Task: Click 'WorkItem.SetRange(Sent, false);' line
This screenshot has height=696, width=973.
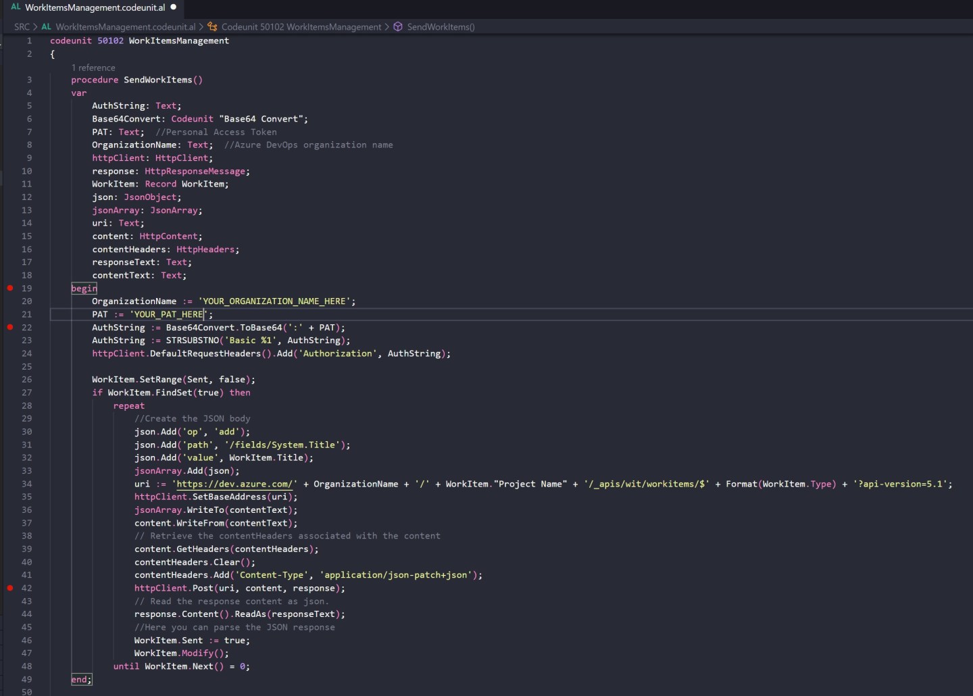Action: pos(174,379)
